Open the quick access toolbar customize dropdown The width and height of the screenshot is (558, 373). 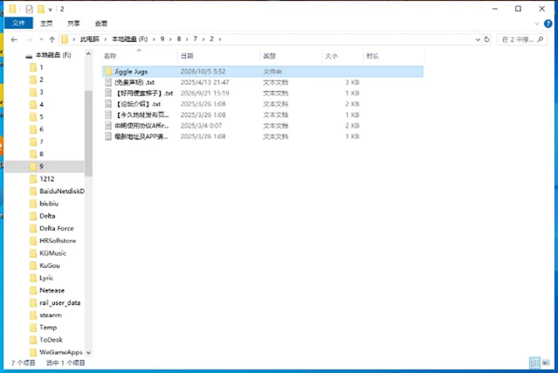[50, 10]
